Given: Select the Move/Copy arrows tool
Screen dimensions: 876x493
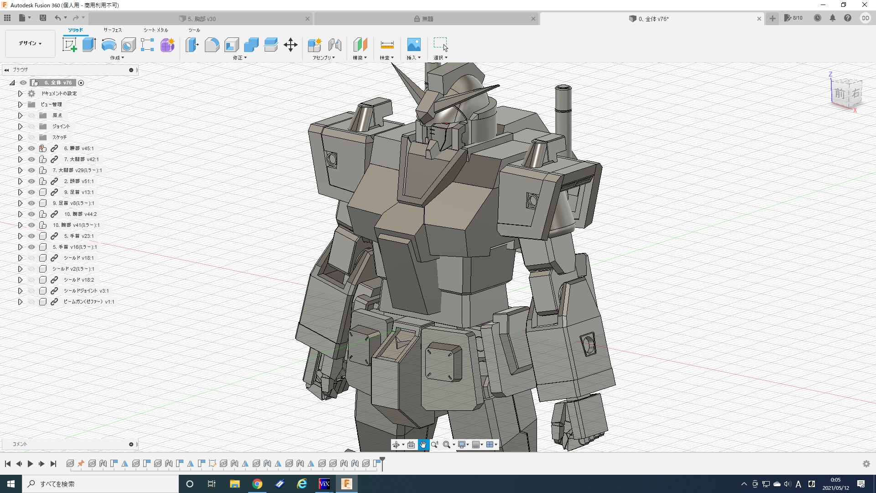Looking at the screenshot, I should point(290,45).
